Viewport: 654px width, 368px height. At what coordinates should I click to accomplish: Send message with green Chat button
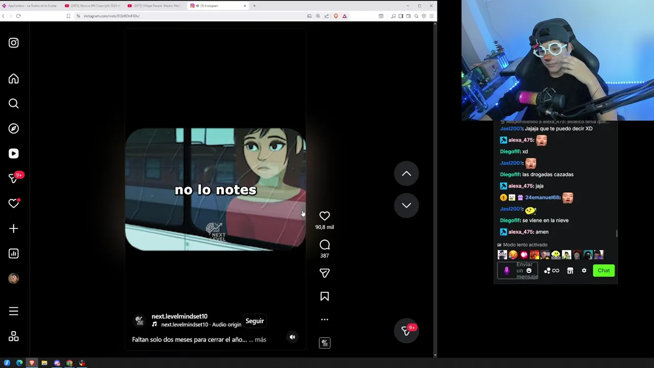604,271
